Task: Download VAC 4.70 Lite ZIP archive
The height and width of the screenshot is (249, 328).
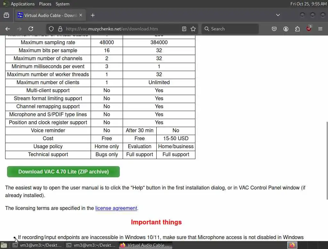Action: pos(63,172)
